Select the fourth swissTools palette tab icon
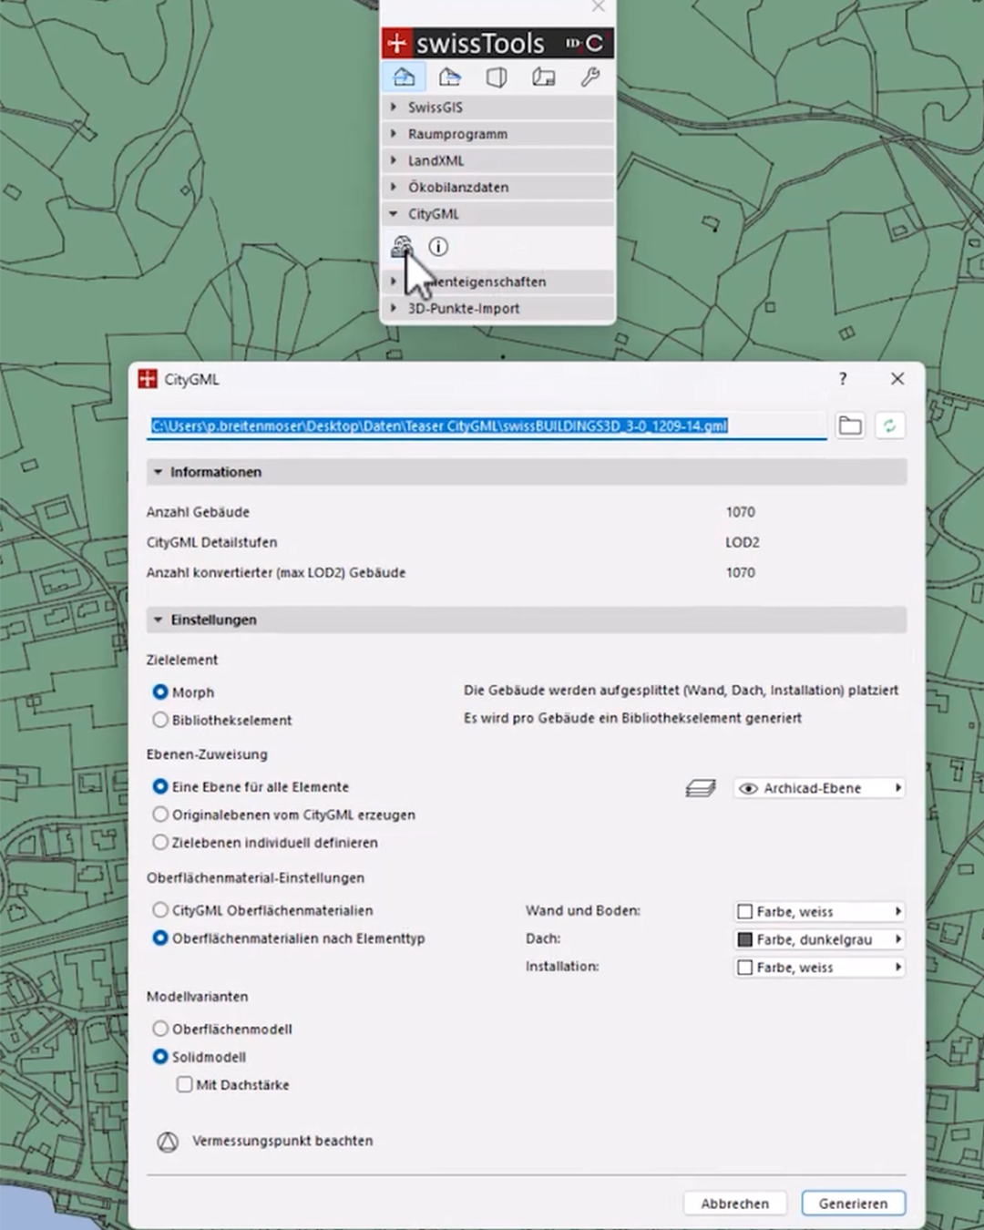The width and height of the screenshot is (984, 1230). 544,77
